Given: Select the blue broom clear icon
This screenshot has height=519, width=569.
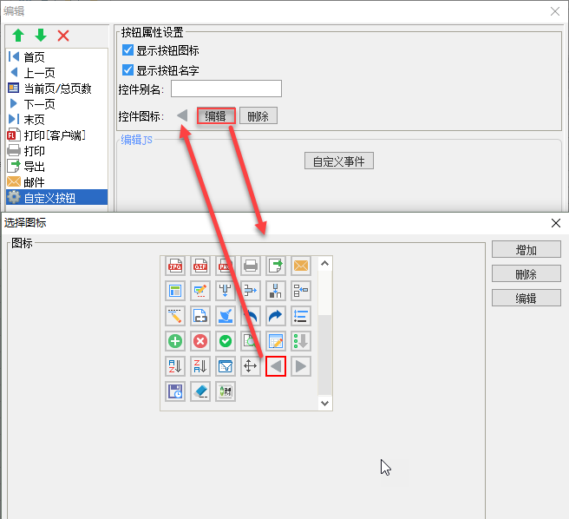Looking at the screenshot, I should click(226, 316).
